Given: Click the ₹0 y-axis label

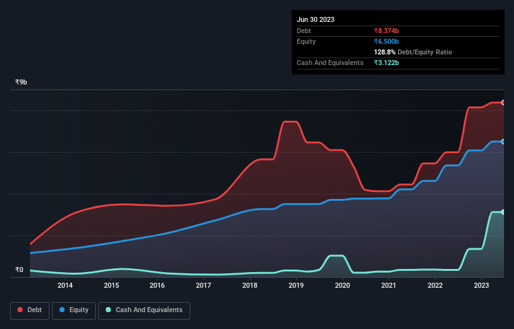Looking at the screenshot, I should click(x=19, y=270).
